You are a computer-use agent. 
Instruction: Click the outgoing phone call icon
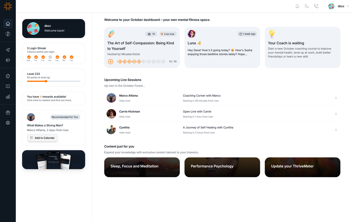(x=316, y=6)
